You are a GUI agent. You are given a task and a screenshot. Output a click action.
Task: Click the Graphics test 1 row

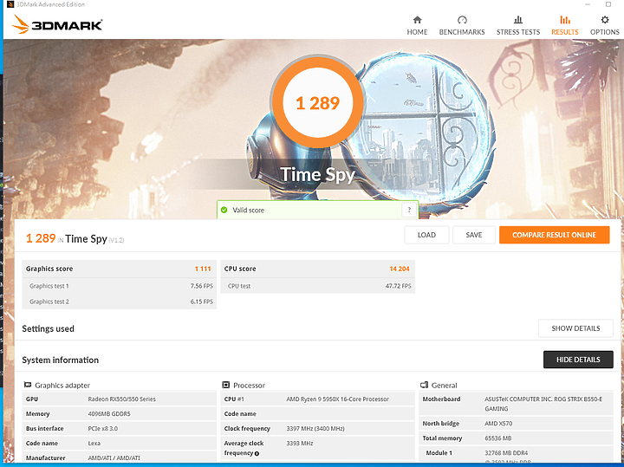[x=120, y=286]
